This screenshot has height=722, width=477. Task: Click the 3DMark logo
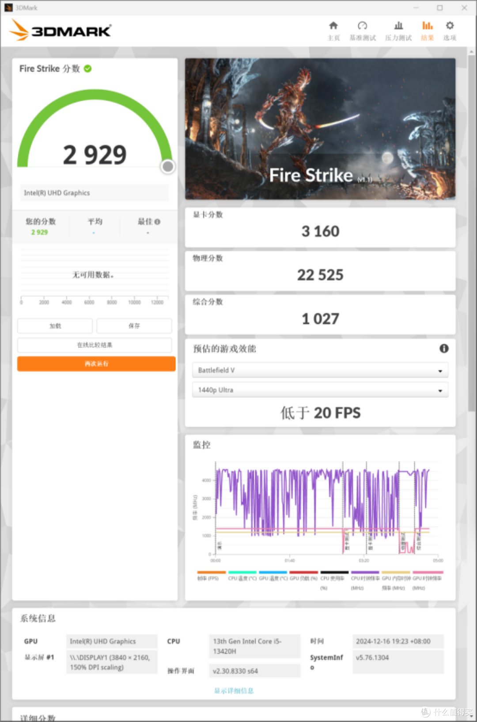click(x=60, y=30)
